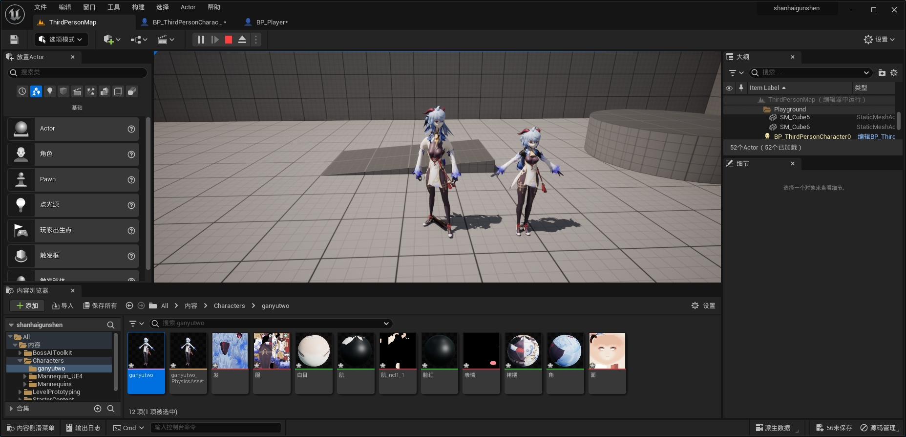Expand the BossAIToolkit folder
The width and height of the screenshot is (906, 437).
coord(20,353)
